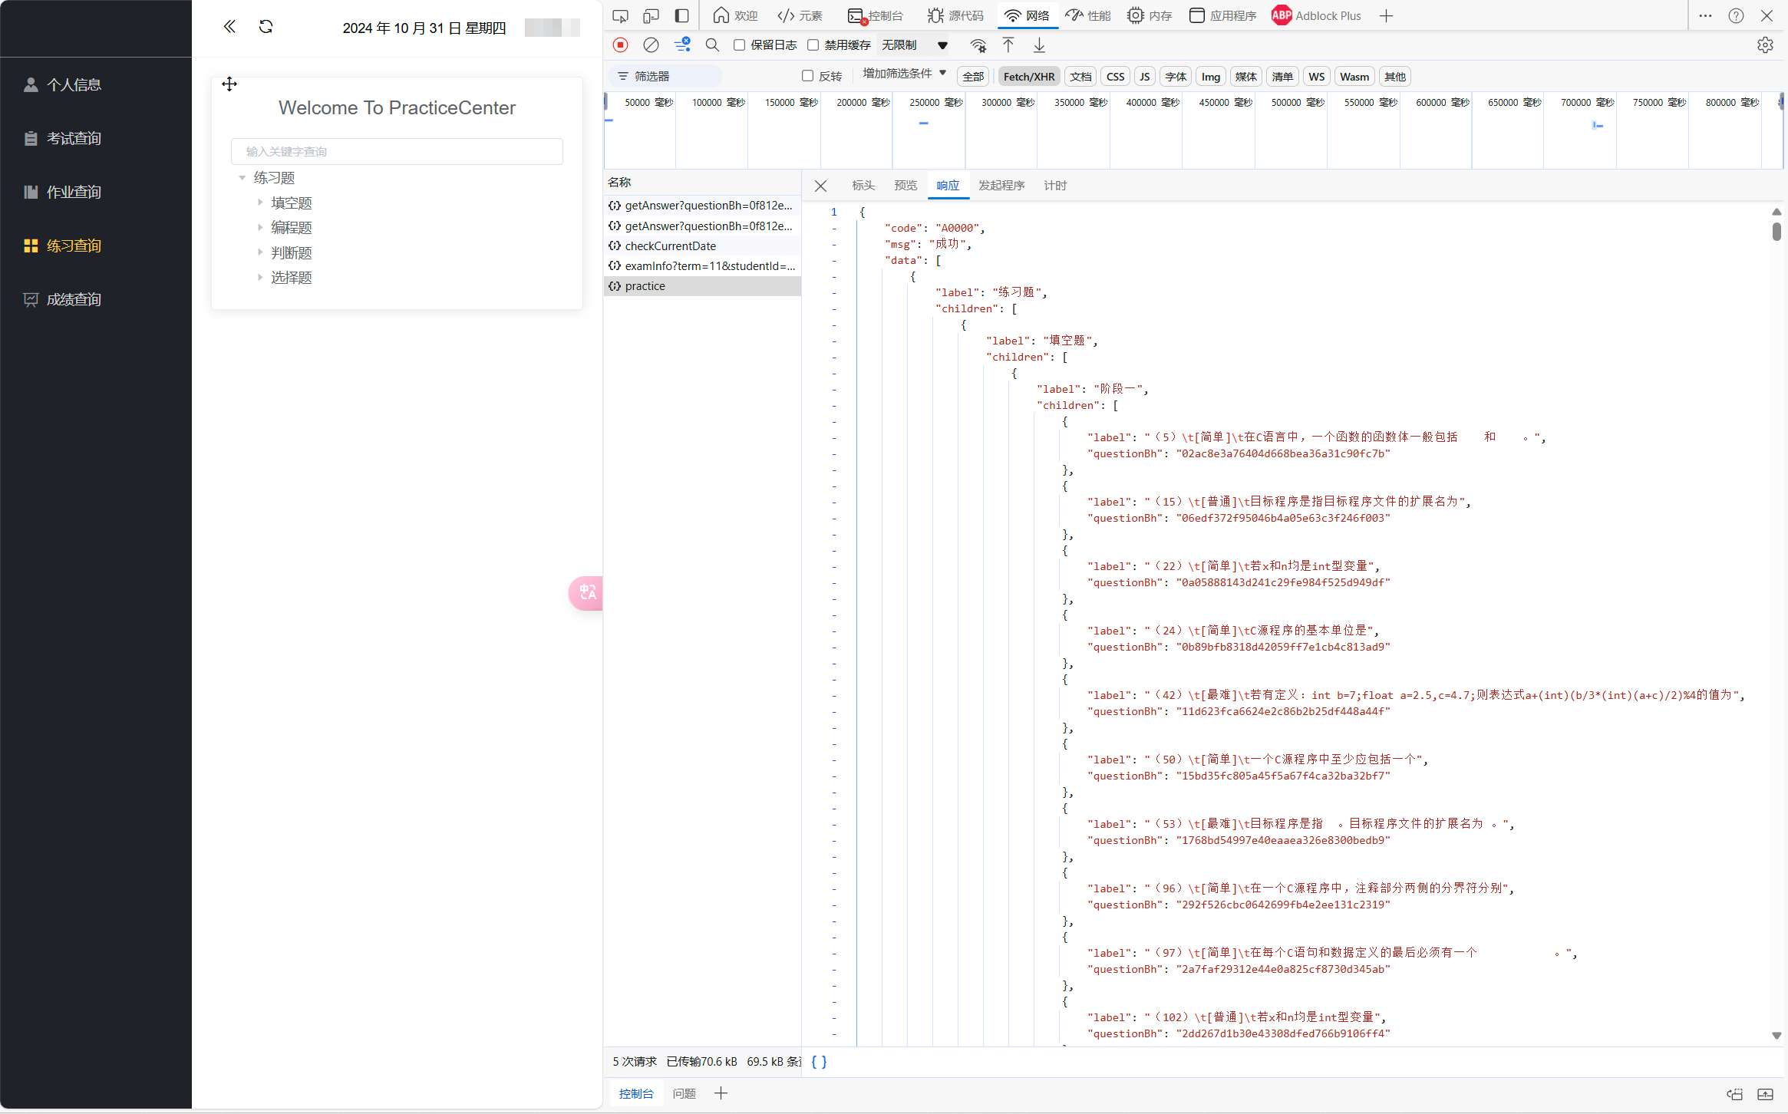Screen dimensions: 1788x1114
Task: Switch to the 预览 tab
Action: 906,186
